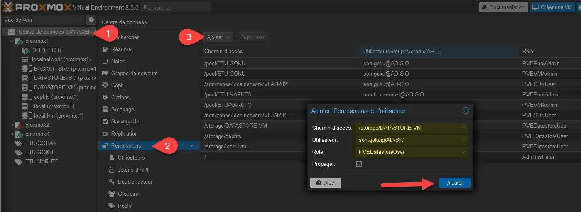
Task: Open the Chemin d'accès dropdown
Action: tap(463, 128)
